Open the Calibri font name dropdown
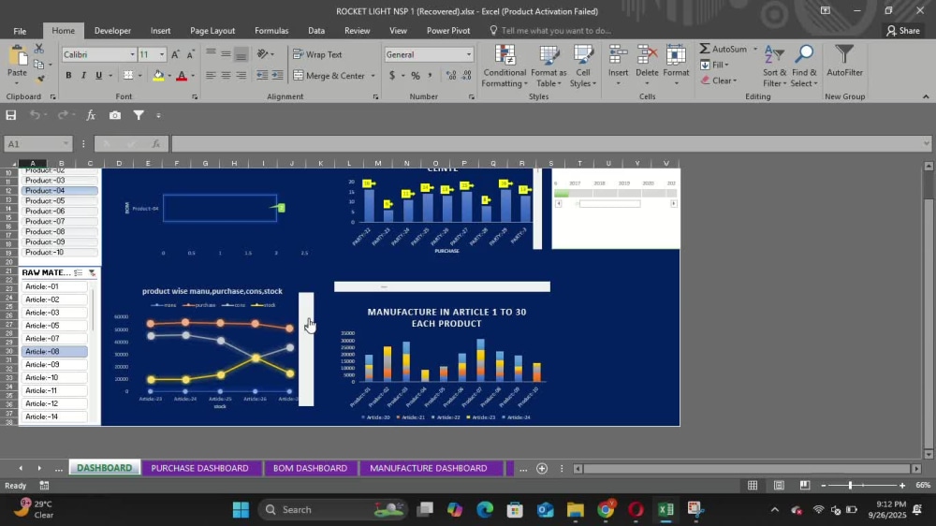Image resolution: width=936 pixels, height=526 pixels. (132, 54)
